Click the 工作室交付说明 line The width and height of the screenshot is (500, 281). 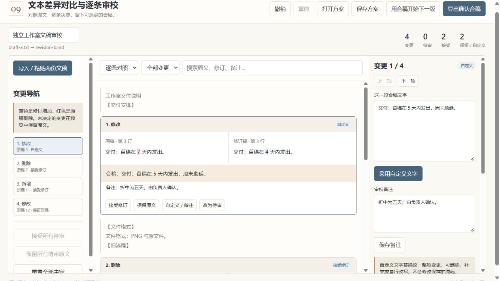click(123, 96)
